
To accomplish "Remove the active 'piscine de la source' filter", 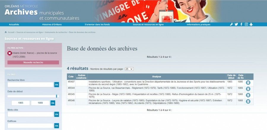I will 9,53.
